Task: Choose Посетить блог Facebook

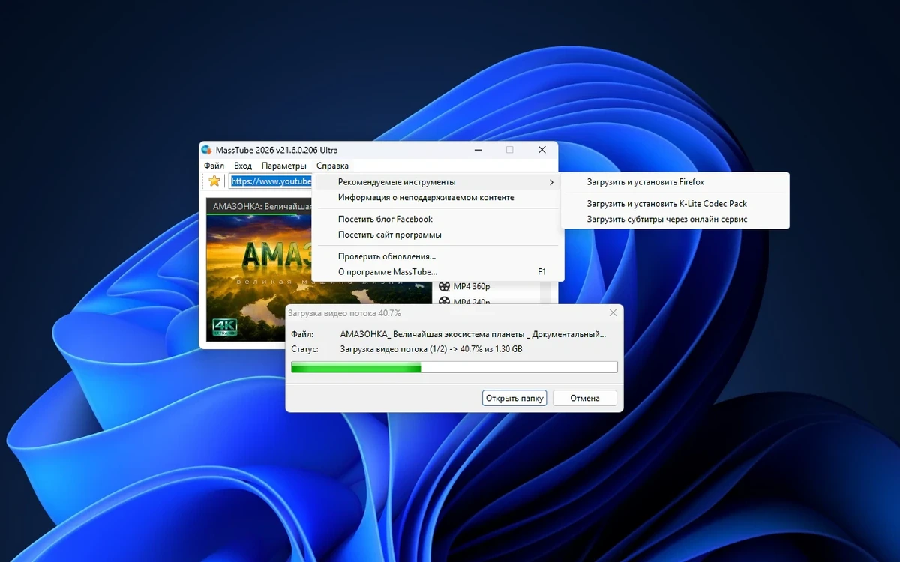Action: (437, 219)
